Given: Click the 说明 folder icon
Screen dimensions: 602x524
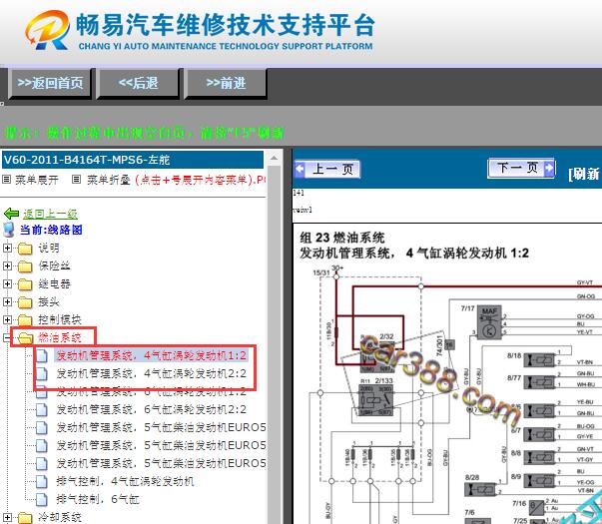Looking at the screenshot, I should (25, 249).
